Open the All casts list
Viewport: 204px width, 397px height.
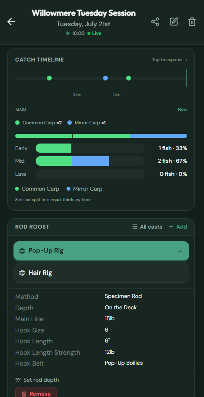point(147,226)
